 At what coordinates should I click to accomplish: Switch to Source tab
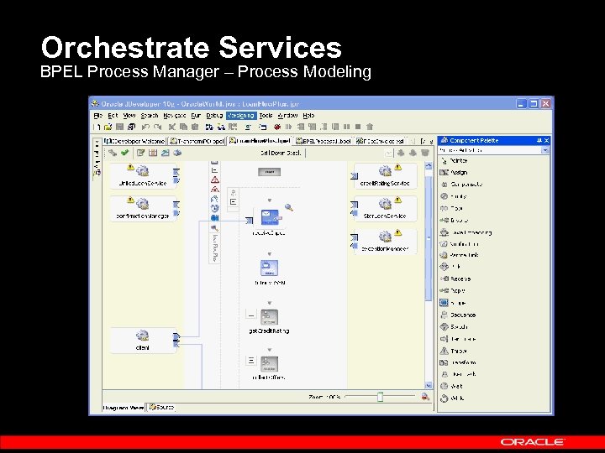point(161,407)
